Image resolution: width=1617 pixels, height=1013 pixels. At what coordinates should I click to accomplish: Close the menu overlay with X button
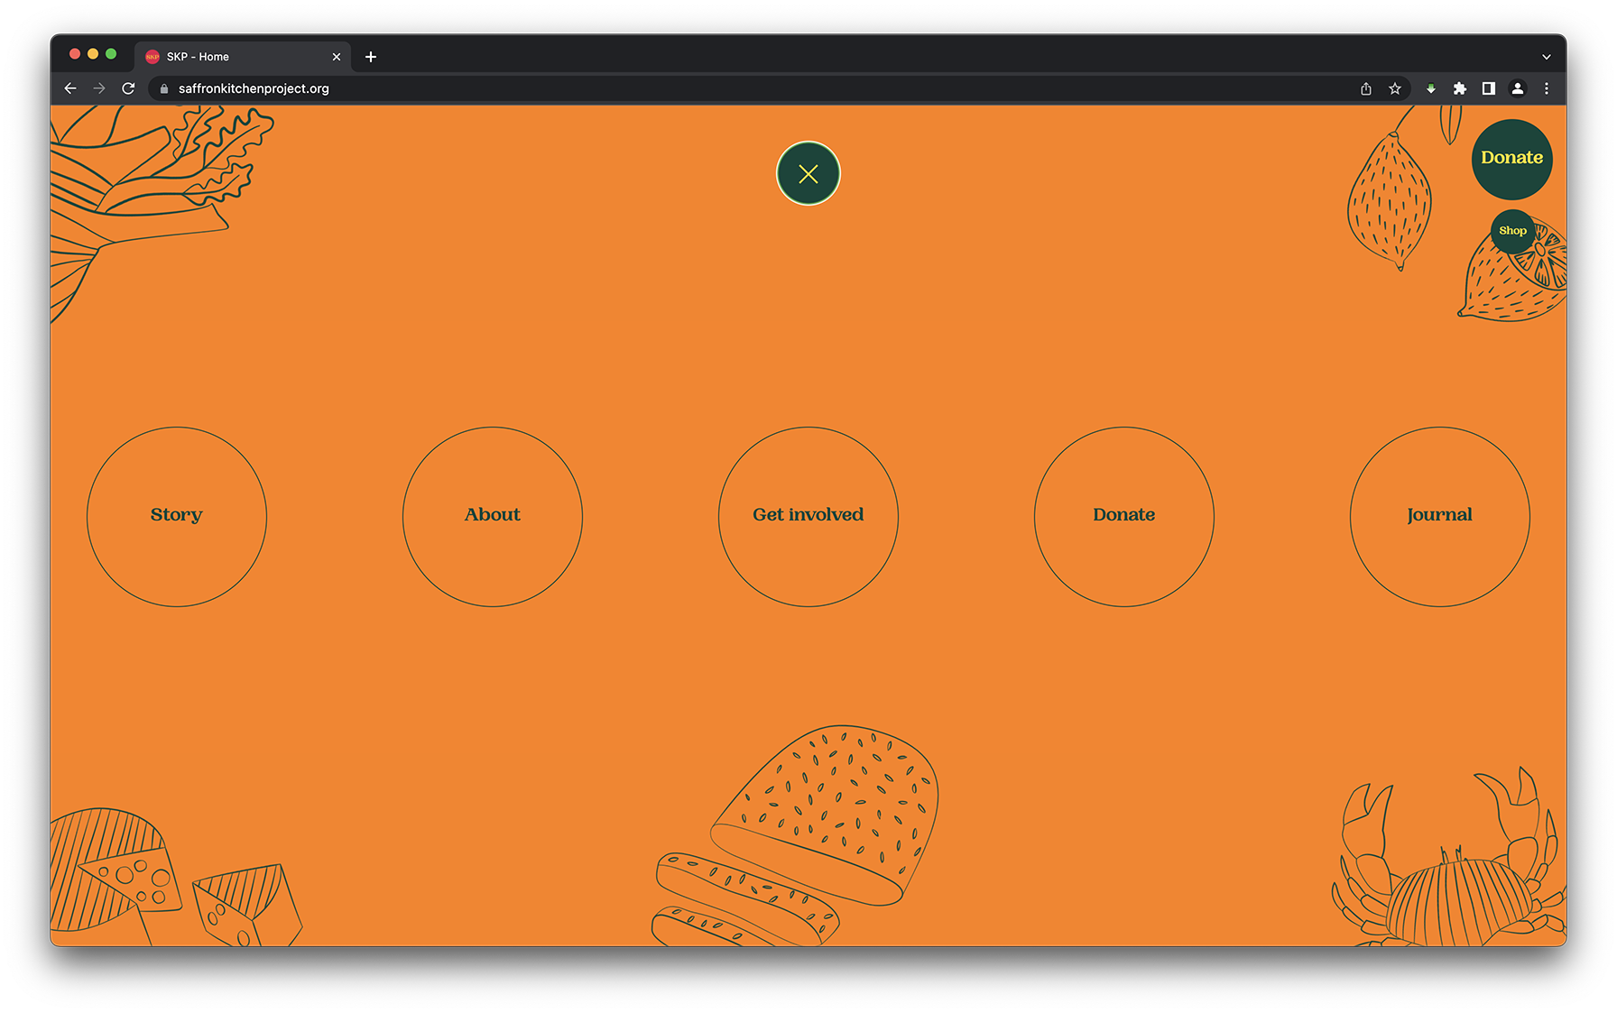[808, 173]
